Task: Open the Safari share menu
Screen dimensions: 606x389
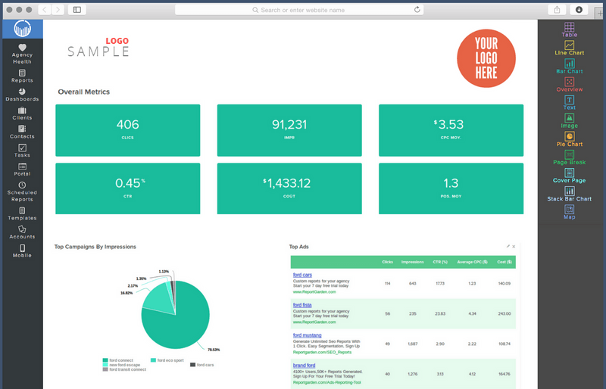Action: [x=557, y=10]
